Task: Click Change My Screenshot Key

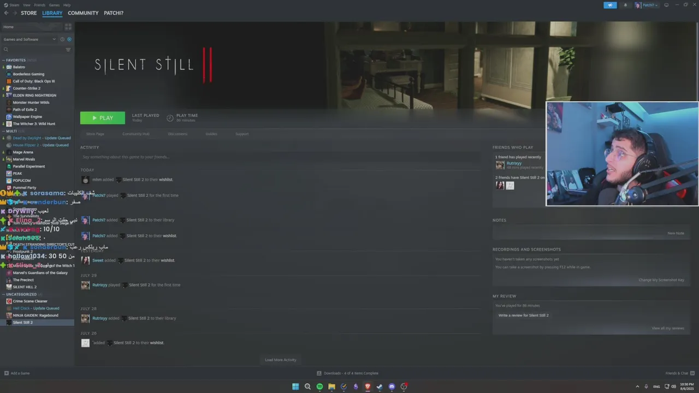Action: (x=661, y=280)
